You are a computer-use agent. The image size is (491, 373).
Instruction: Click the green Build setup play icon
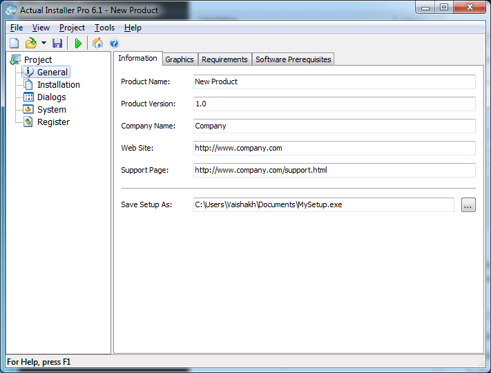[78, 43]
